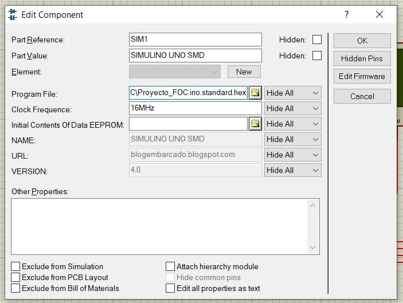
Task: Click Other Properties scroll down arrow
Action: pos(312,247)
